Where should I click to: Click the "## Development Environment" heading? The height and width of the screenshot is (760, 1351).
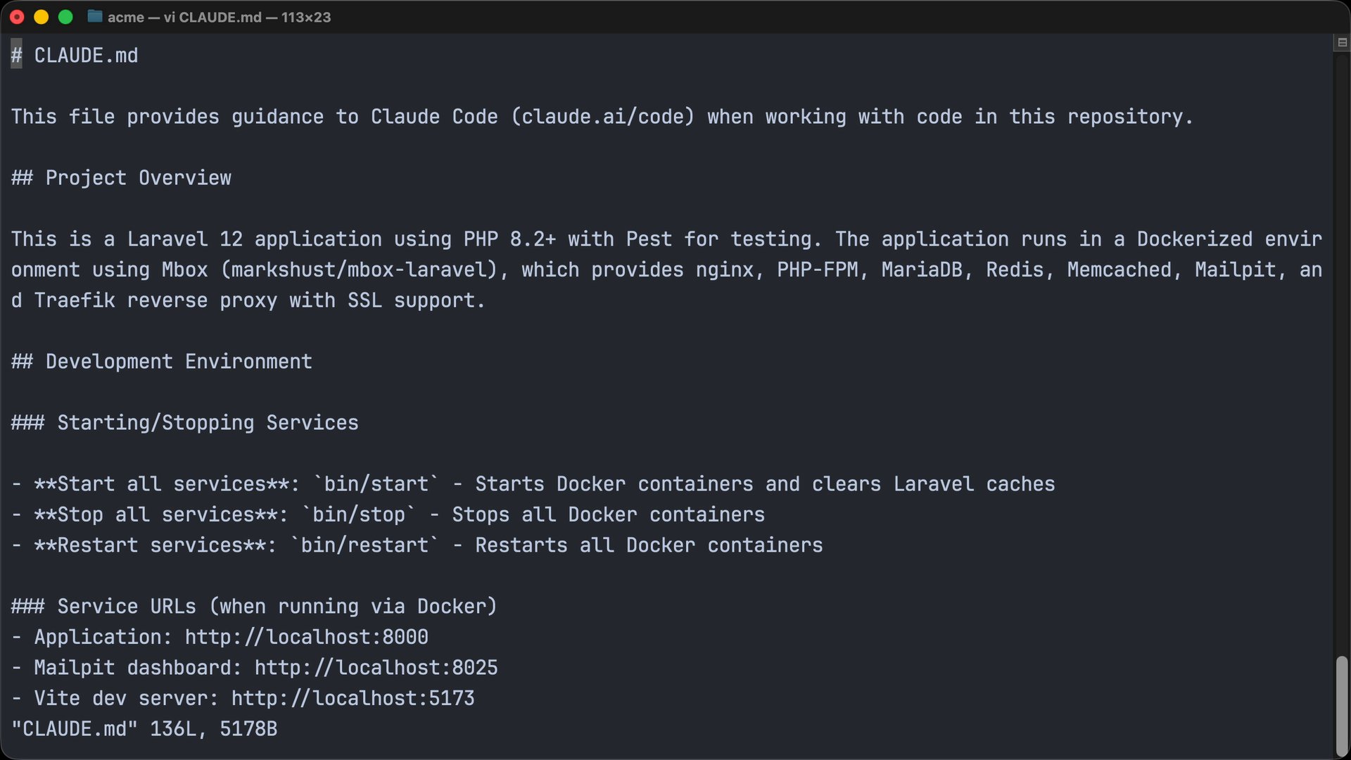[162, 362]
